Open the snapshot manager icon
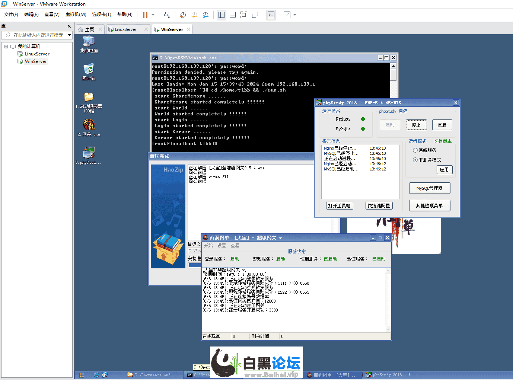 click(205, 15)
